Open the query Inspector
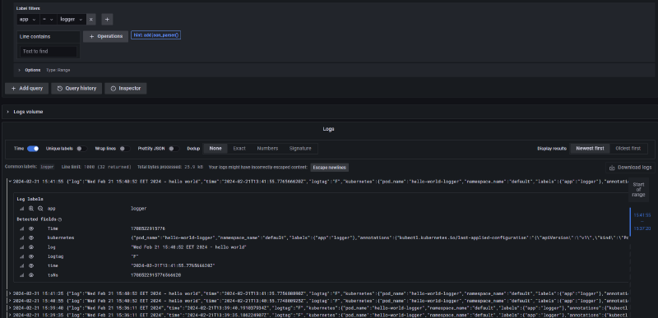Viewport: 658px width, 318px height. click(126, 89)
